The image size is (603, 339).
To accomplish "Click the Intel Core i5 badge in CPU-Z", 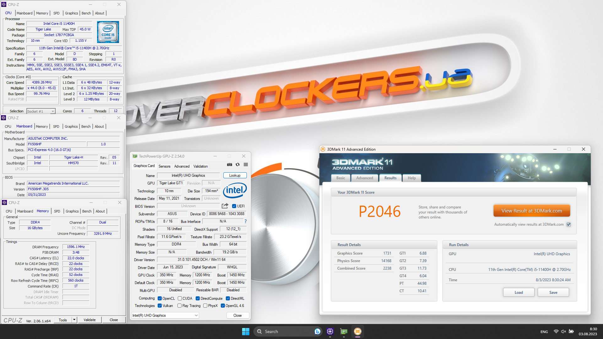I will (x=108, y=32).
